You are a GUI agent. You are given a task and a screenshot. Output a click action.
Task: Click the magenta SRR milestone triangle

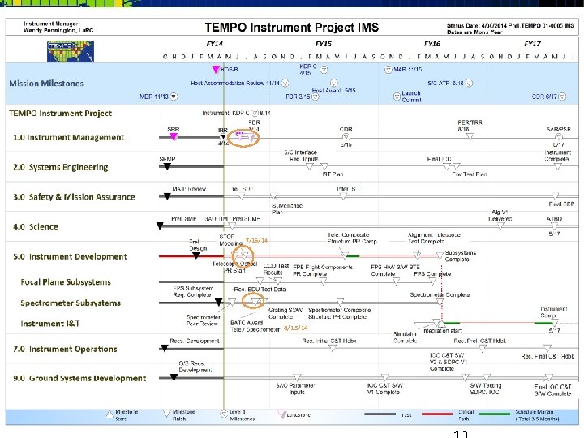point(174,137)
